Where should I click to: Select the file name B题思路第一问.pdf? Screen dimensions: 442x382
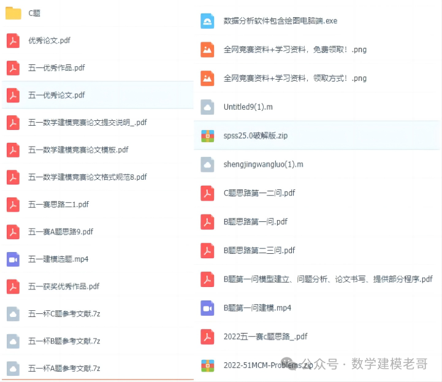pyautogui.click(x=256, y=222)
